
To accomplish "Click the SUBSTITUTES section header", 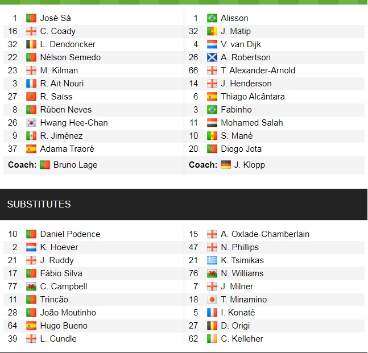I will [x=39, y=204].
